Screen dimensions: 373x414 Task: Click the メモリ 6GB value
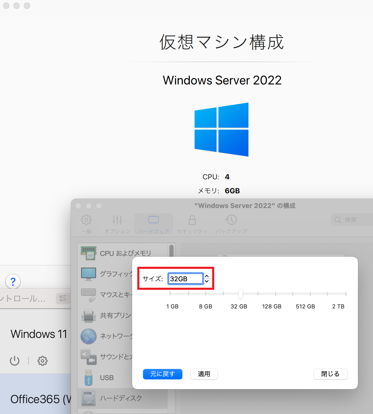(232, 191)
